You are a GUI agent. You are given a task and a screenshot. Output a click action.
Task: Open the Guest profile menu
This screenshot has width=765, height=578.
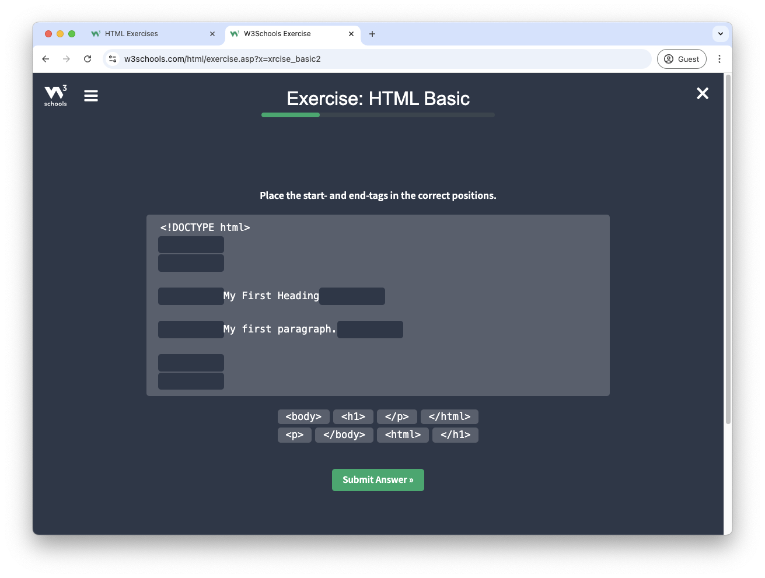point(682,59)
